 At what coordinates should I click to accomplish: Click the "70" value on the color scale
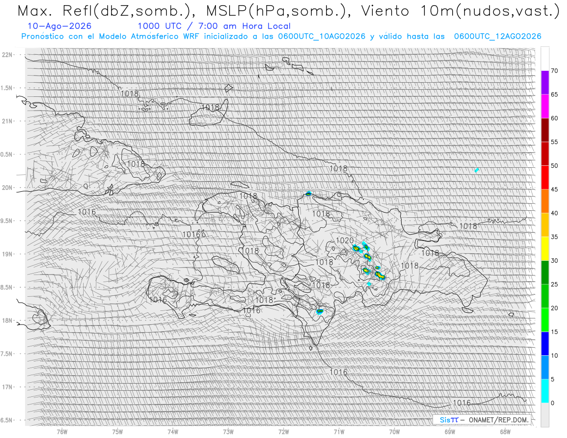tap(554, 71)
